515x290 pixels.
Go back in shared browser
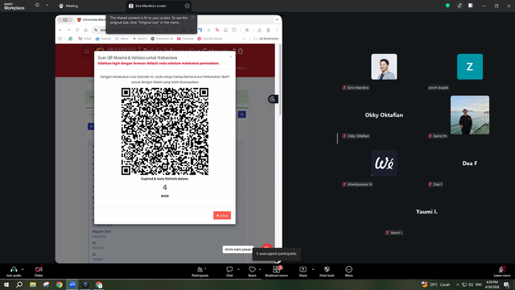click(x=60, y=30)
